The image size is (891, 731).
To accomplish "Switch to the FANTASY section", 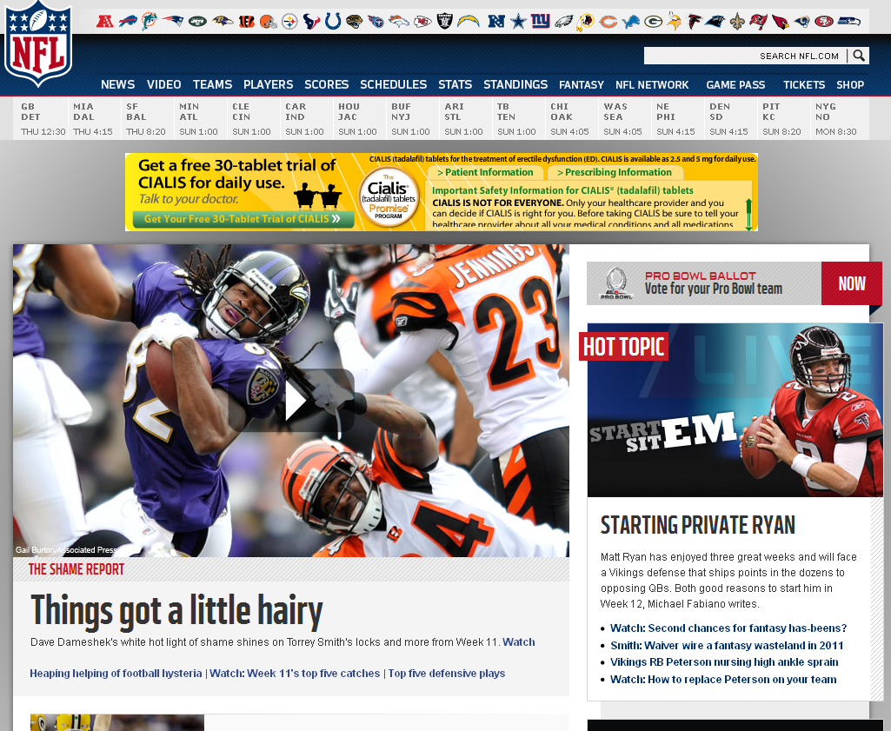I will (x=581, y=84).
